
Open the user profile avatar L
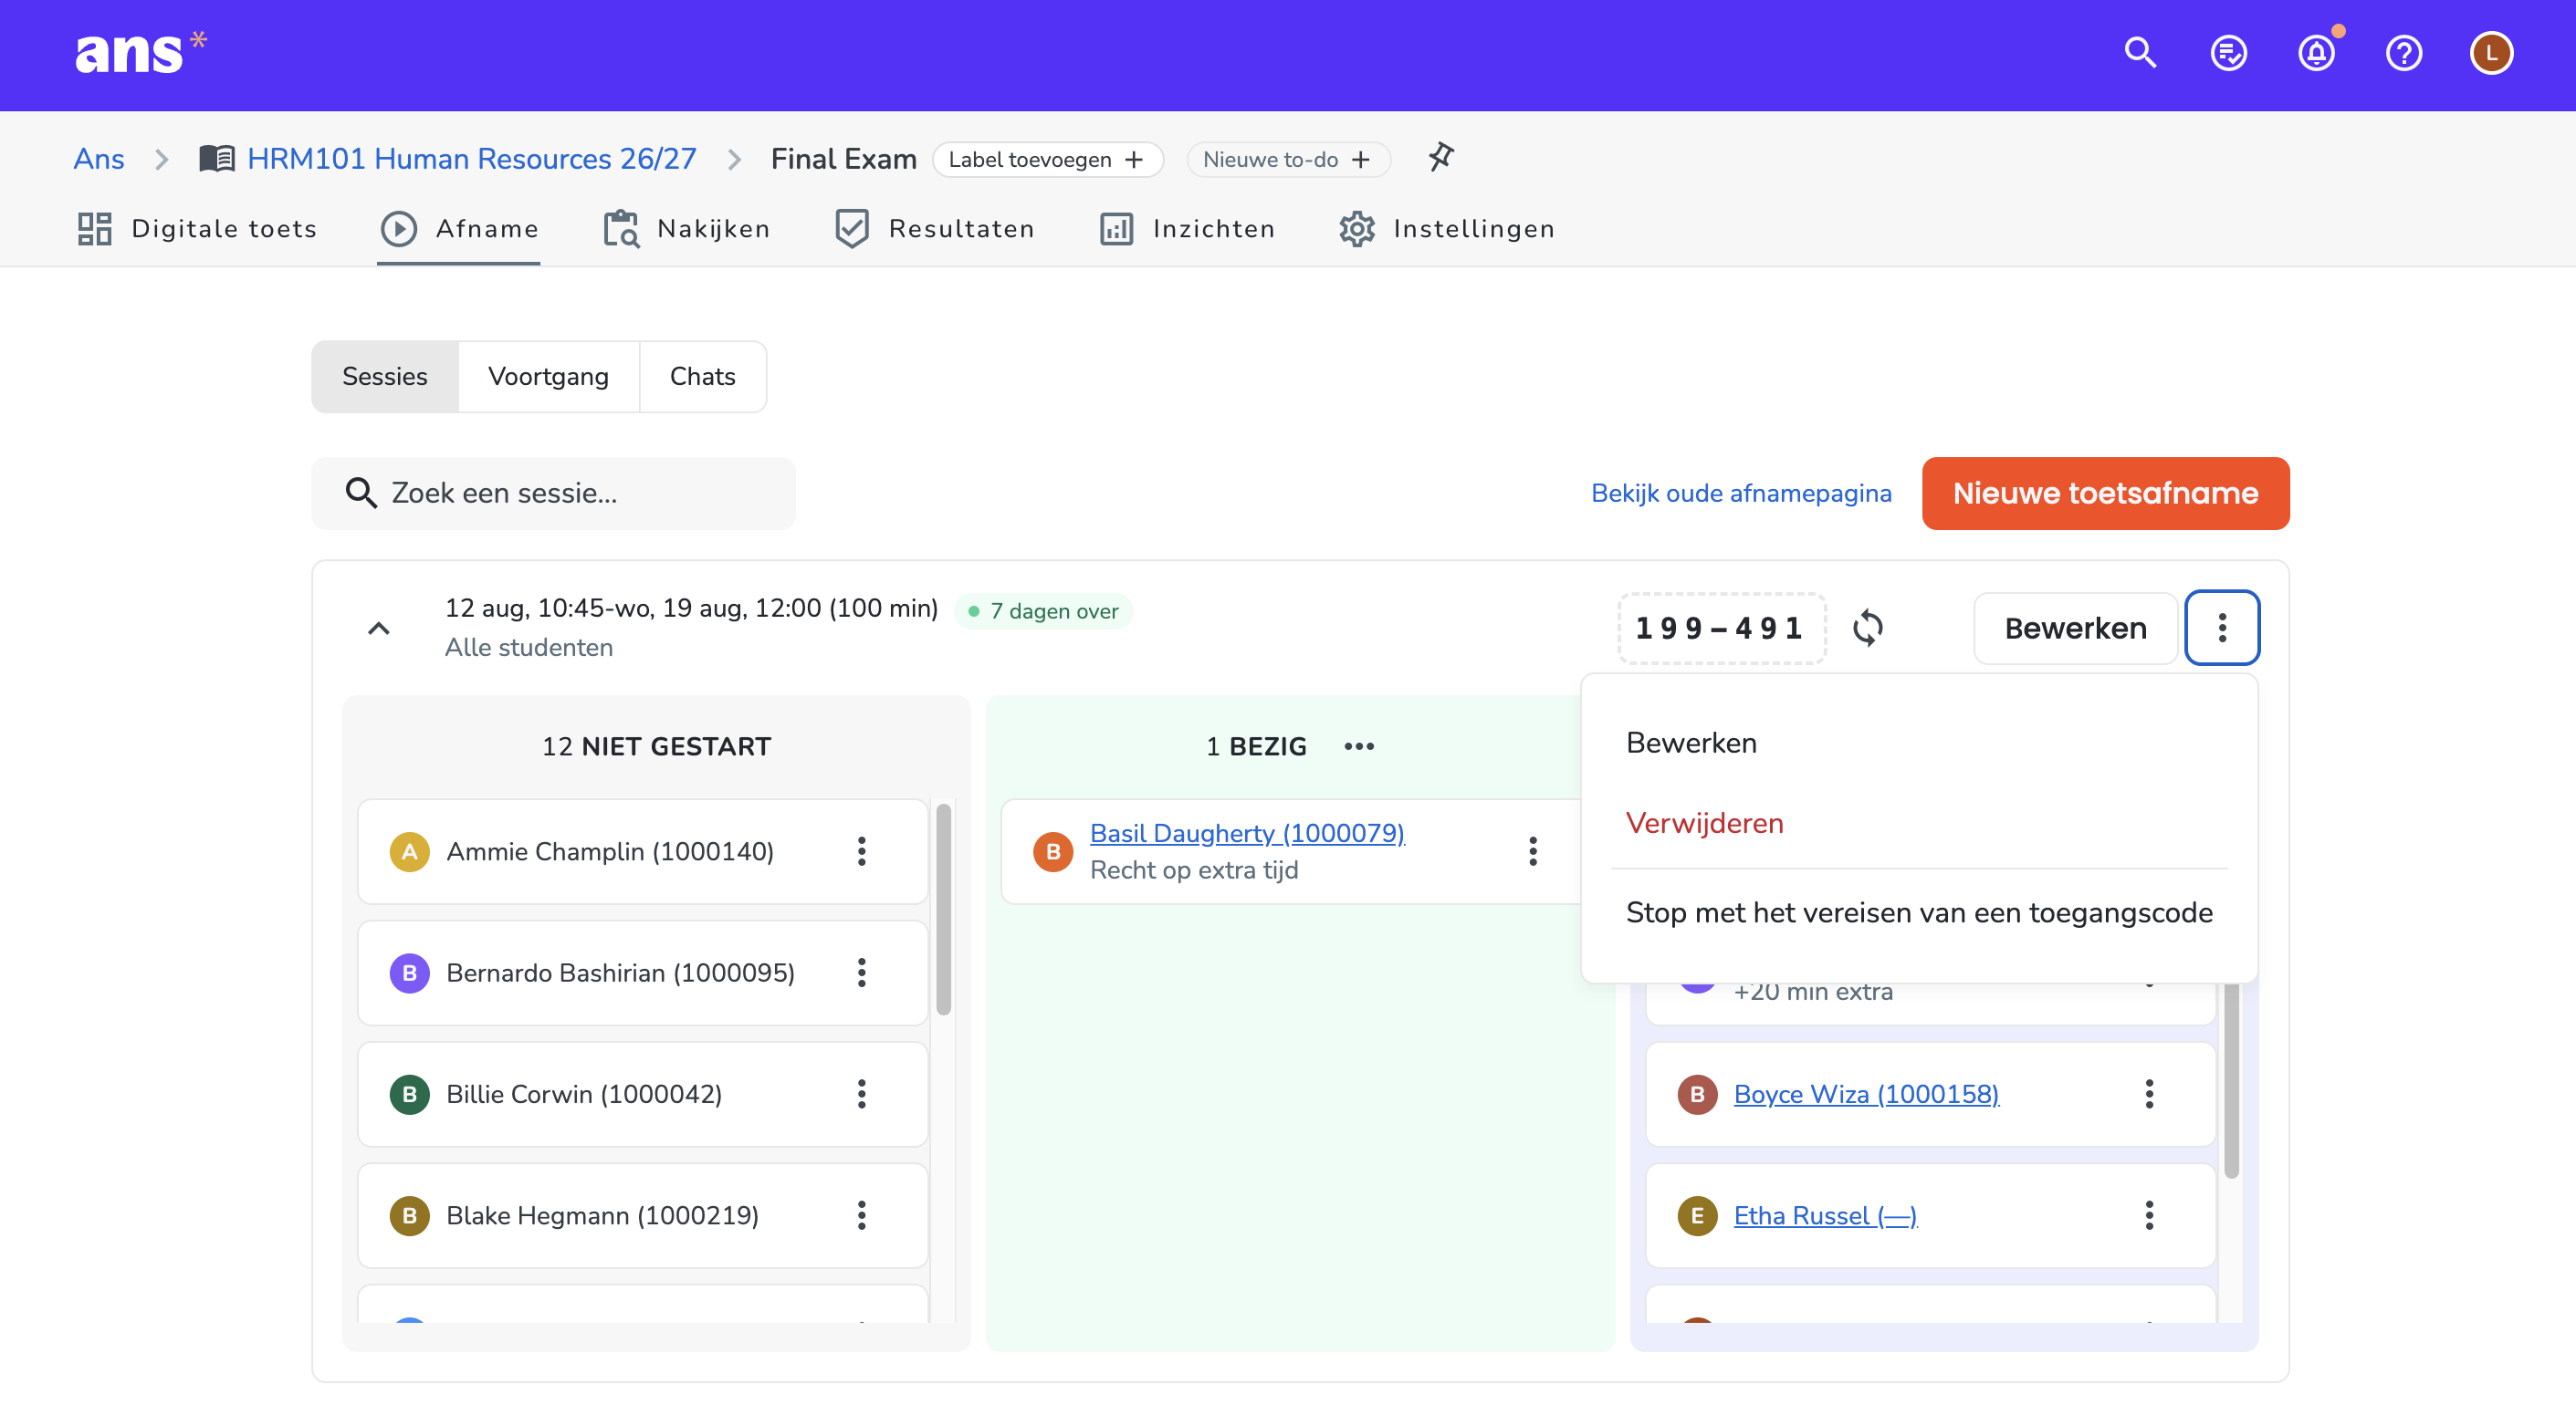pyautogui.click(x=2491, y=53)
